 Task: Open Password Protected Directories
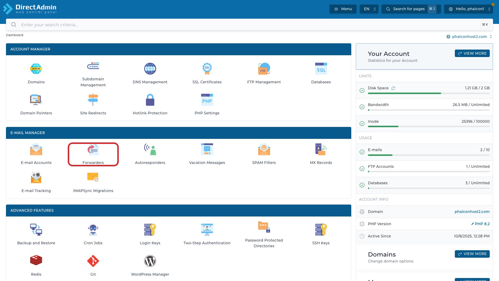(264, 235)
